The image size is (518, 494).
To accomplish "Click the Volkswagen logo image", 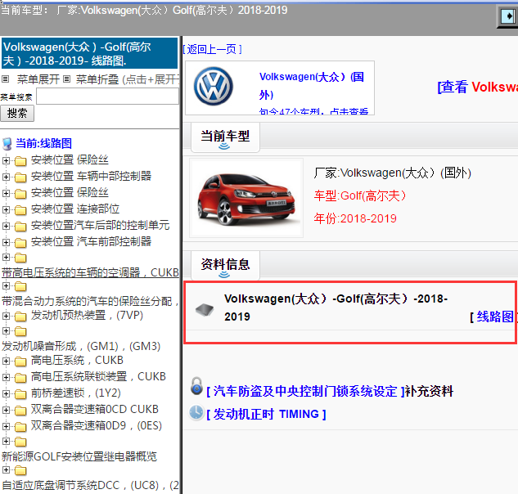I will click(214, 87).
